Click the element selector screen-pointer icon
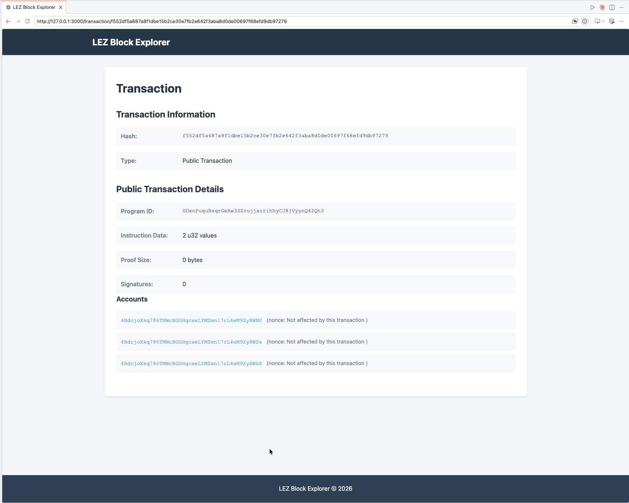The image size is (629, 503). tap(597, 21)
